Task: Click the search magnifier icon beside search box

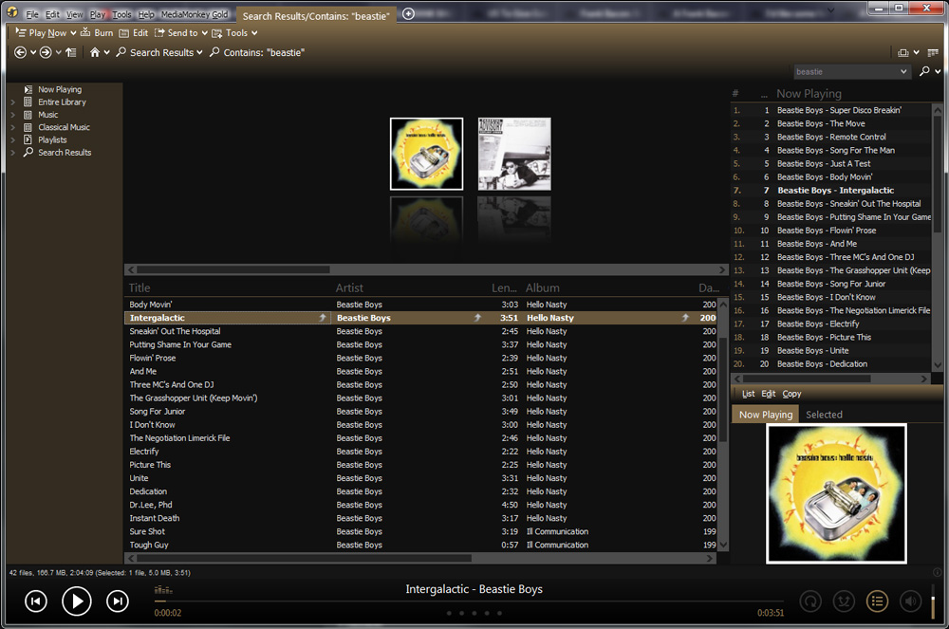Action: [924, 71]
